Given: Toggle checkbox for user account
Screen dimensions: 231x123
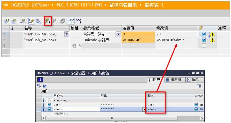Looking at the screenshot, I should pos(49,105).
